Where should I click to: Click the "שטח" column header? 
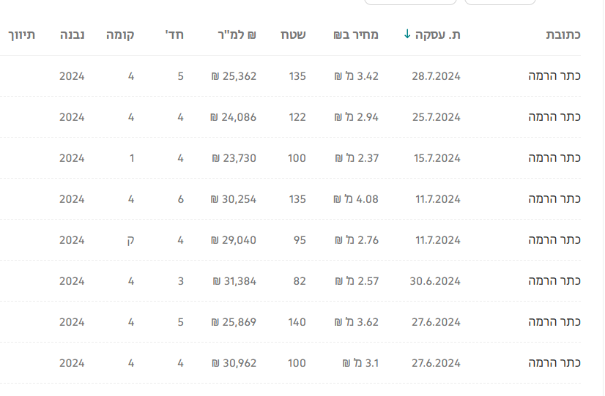(x=294, y=34)
